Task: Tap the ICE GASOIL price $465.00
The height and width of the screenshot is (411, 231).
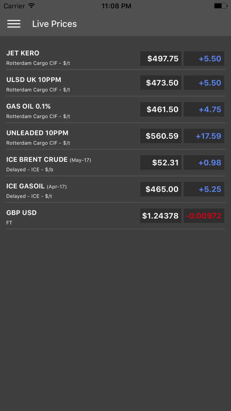Action: [x=160, y=189]
